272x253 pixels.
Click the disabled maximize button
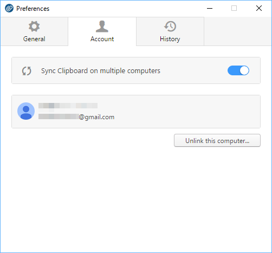[234, 8]
